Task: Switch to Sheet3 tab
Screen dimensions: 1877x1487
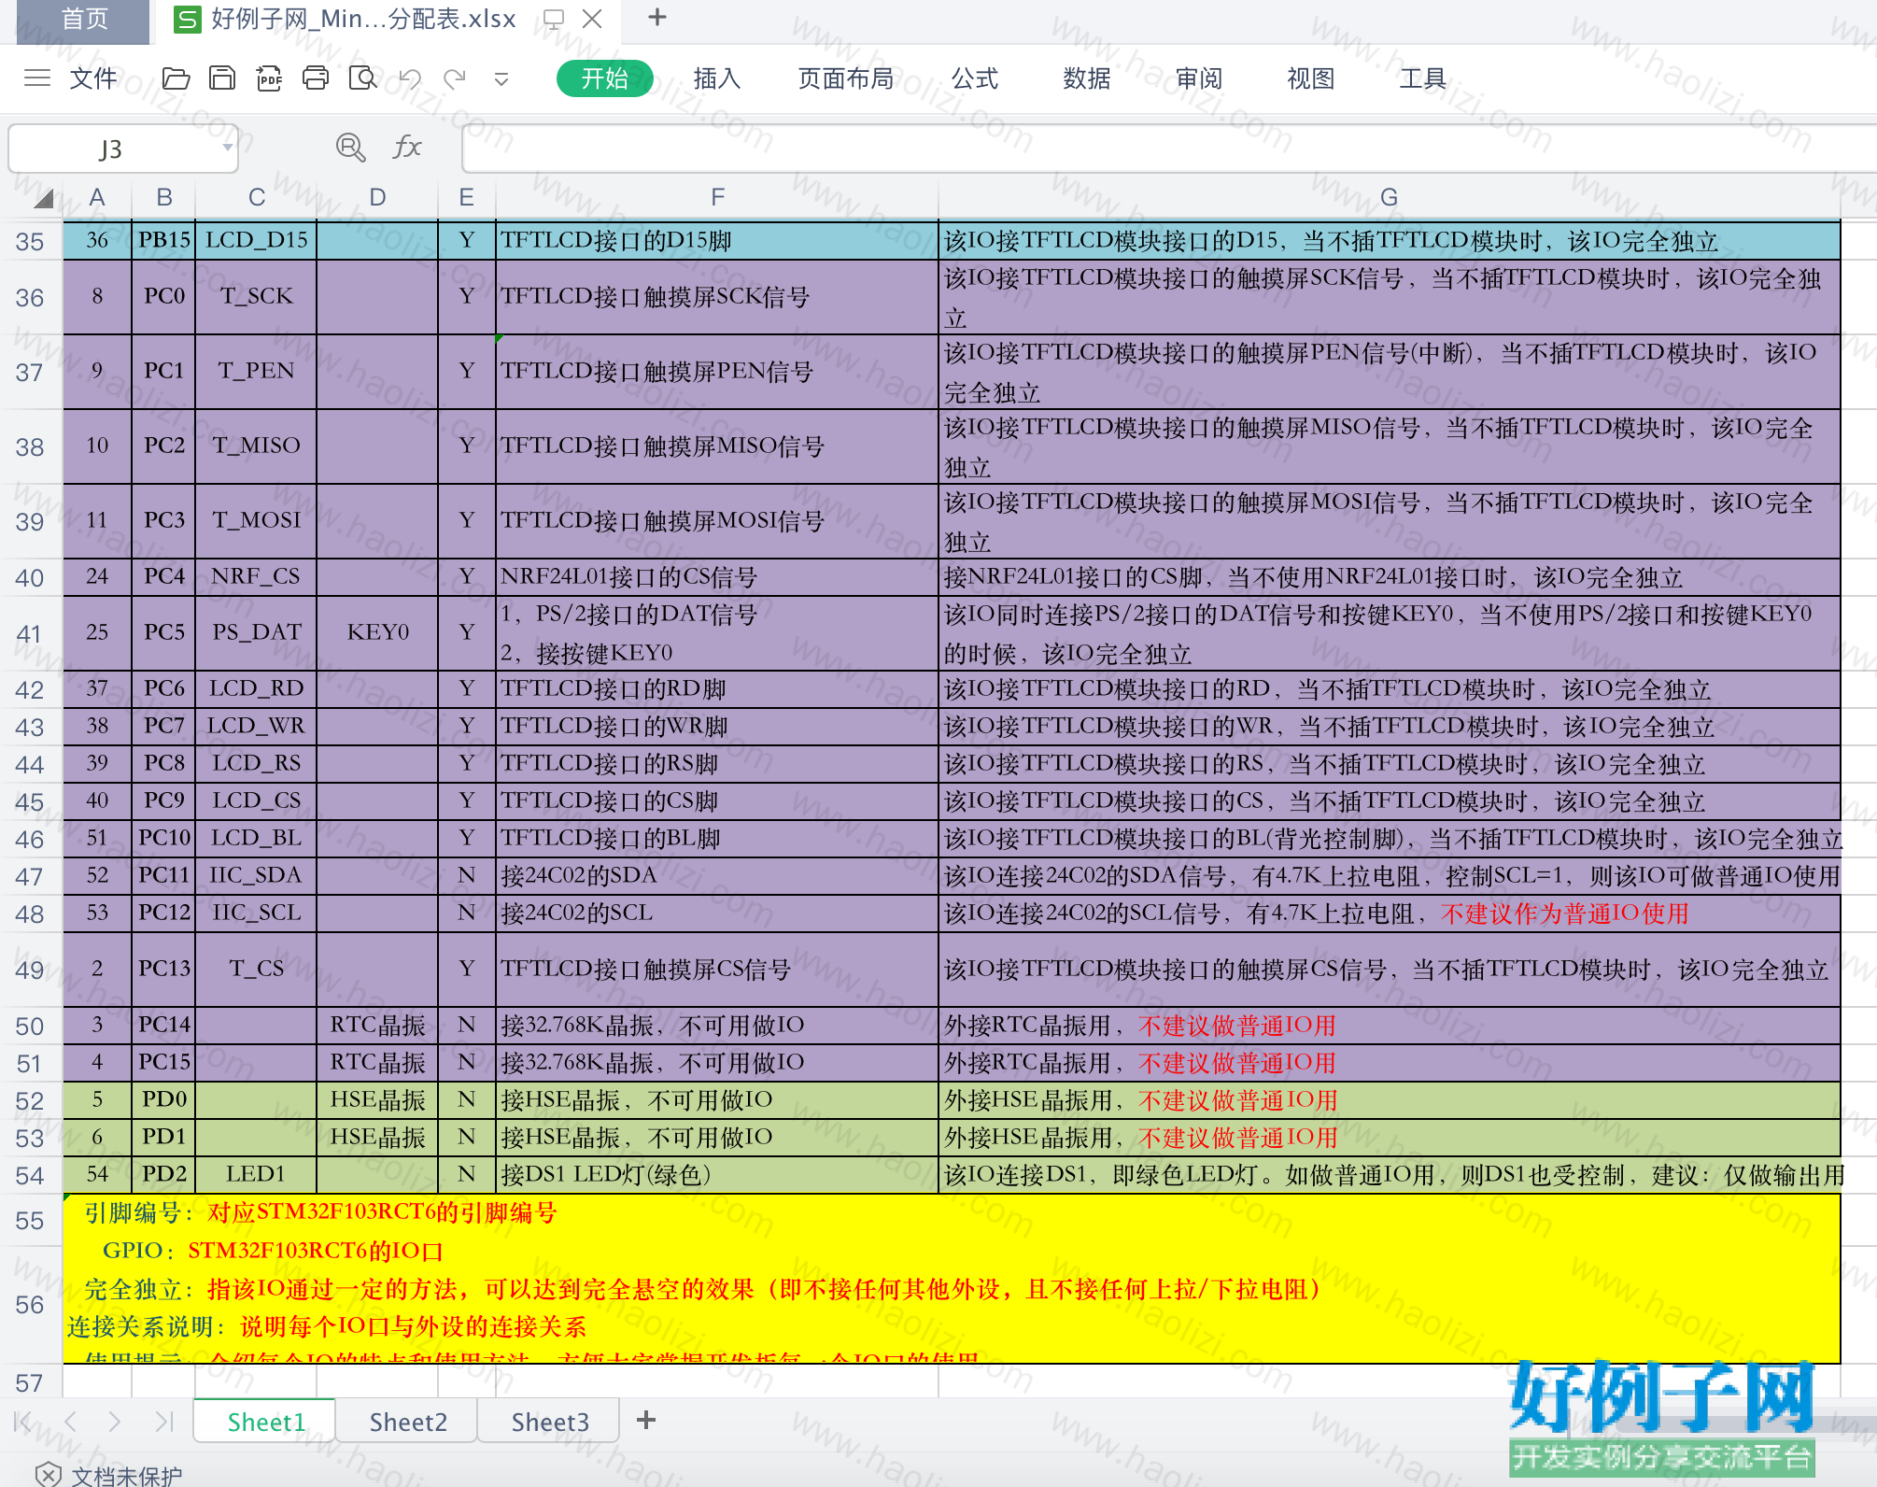Action: coord(550,1422)
